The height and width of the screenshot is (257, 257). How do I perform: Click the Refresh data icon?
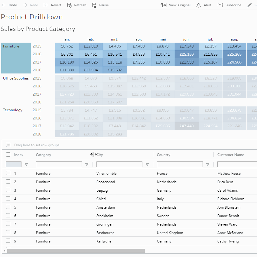[x=70, y=5]
